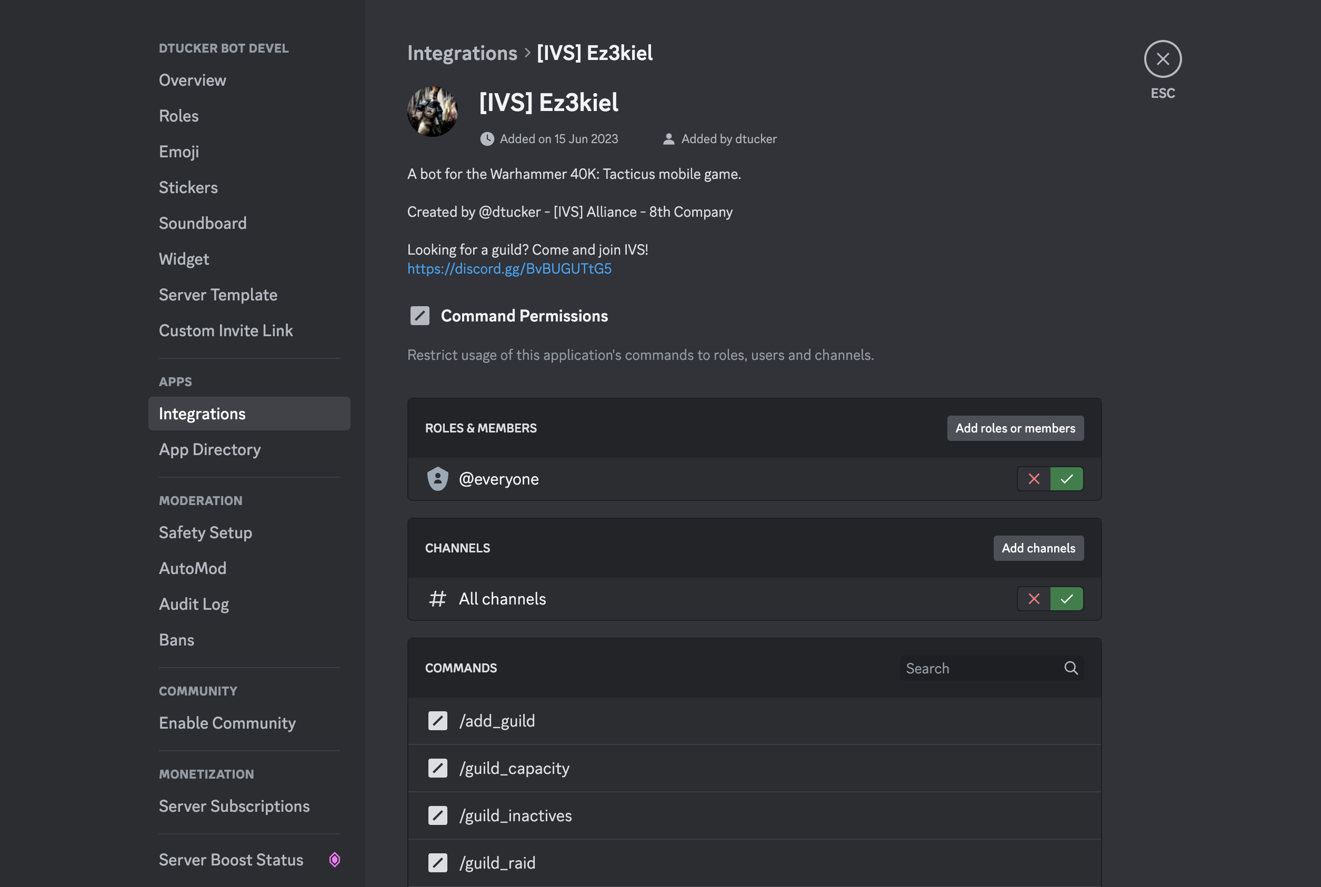1321x887 pixels.
Task: Select the /guild_raid command row
Action: click(x=754, y=863)
